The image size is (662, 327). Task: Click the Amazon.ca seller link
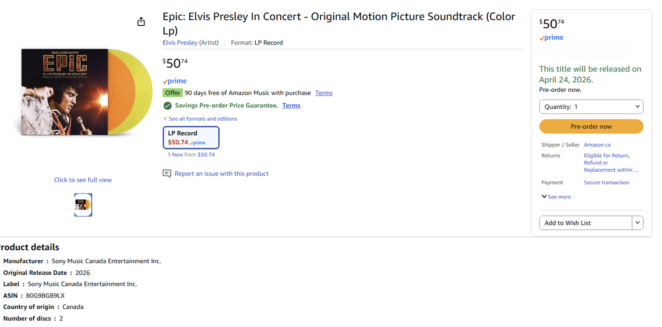[597, 145]
